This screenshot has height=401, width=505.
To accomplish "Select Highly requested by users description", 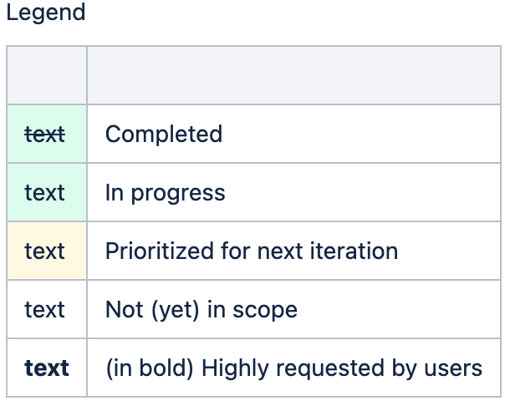I will pyautogui.click(x=293, y=368).
